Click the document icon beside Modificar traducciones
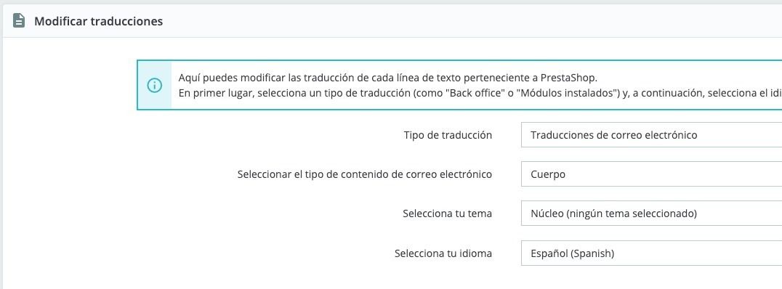The width and height of the screenshot is (782, 289). click(x=19, y=21)
